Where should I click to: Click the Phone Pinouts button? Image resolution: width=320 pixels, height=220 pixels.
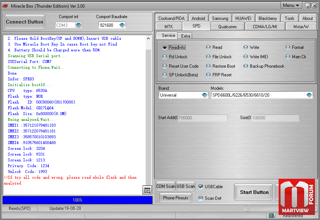(x=176, y=198)
